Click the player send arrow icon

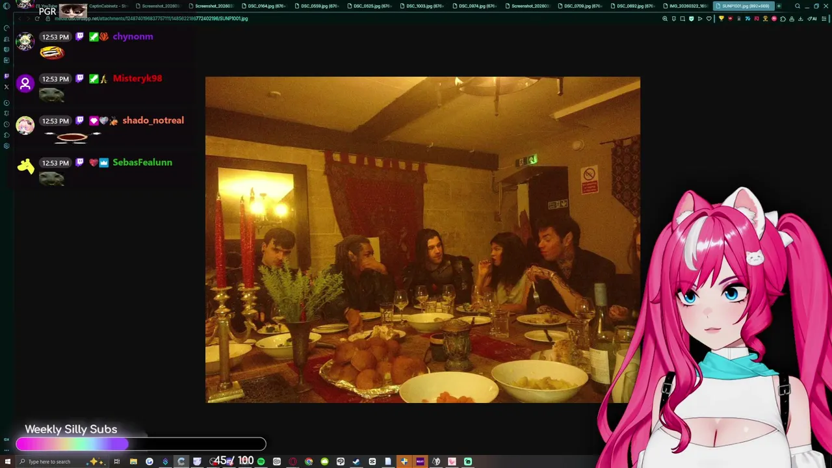pos(700,19)
